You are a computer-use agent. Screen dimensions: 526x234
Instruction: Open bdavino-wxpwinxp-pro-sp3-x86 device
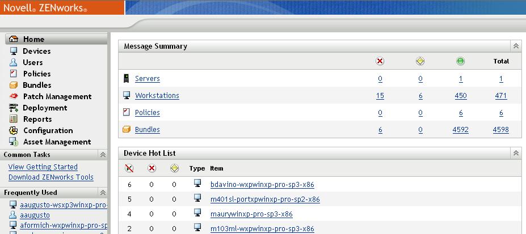pyautogui.click(x=262, y=185)
